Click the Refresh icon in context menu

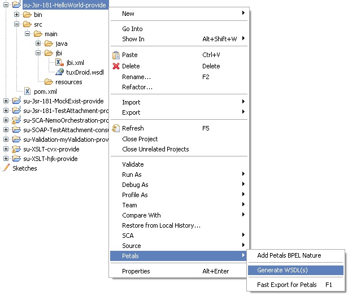click(116, 128)
